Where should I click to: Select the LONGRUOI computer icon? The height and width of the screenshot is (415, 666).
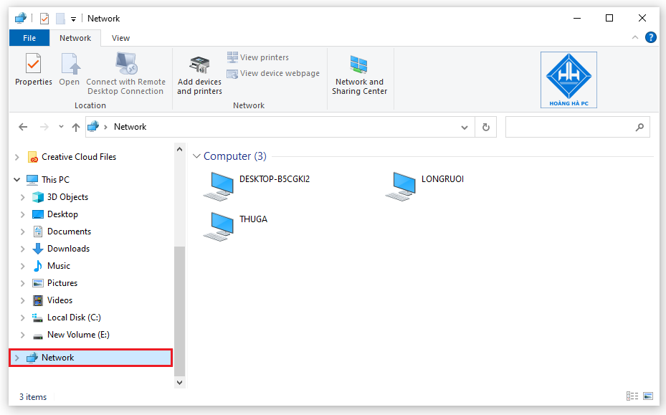401,186
